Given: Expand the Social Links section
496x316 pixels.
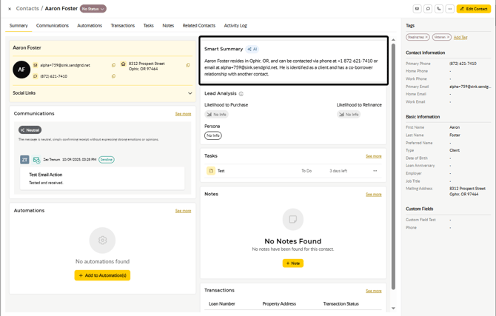Looking at the screenshot, I should [x=190, y=93].
